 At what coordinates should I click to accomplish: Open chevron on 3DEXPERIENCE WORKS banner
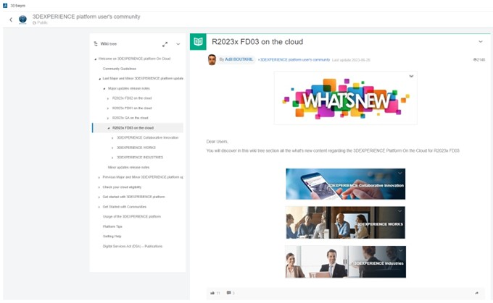click(x=400, y=210)
